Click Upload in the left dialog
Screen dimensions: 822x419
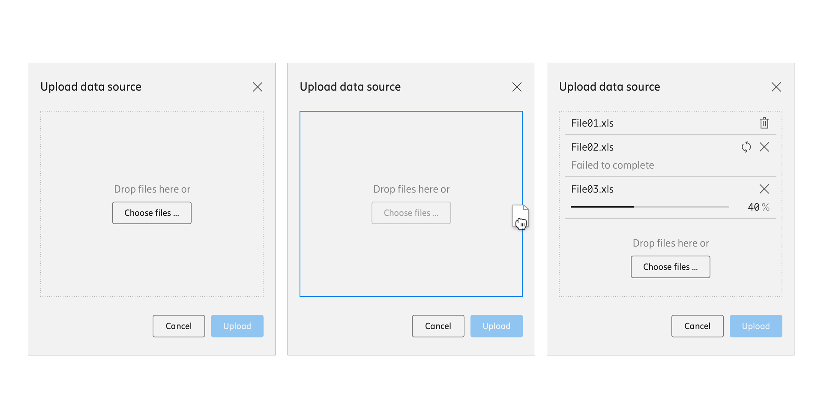(237, 326)
